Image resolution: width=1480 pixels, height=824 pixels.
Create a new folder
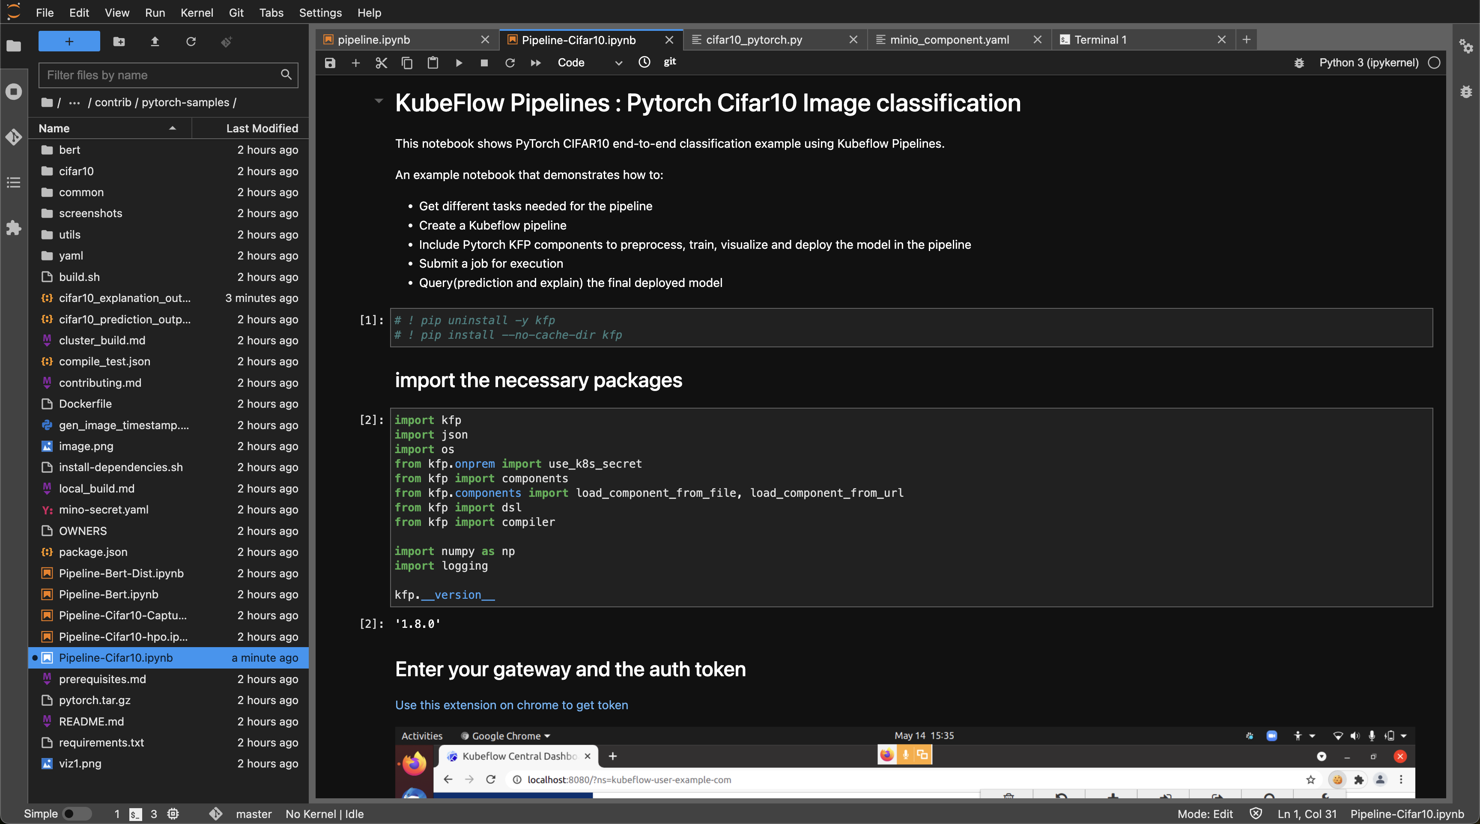pyautogui.click(x=119, y=42)
